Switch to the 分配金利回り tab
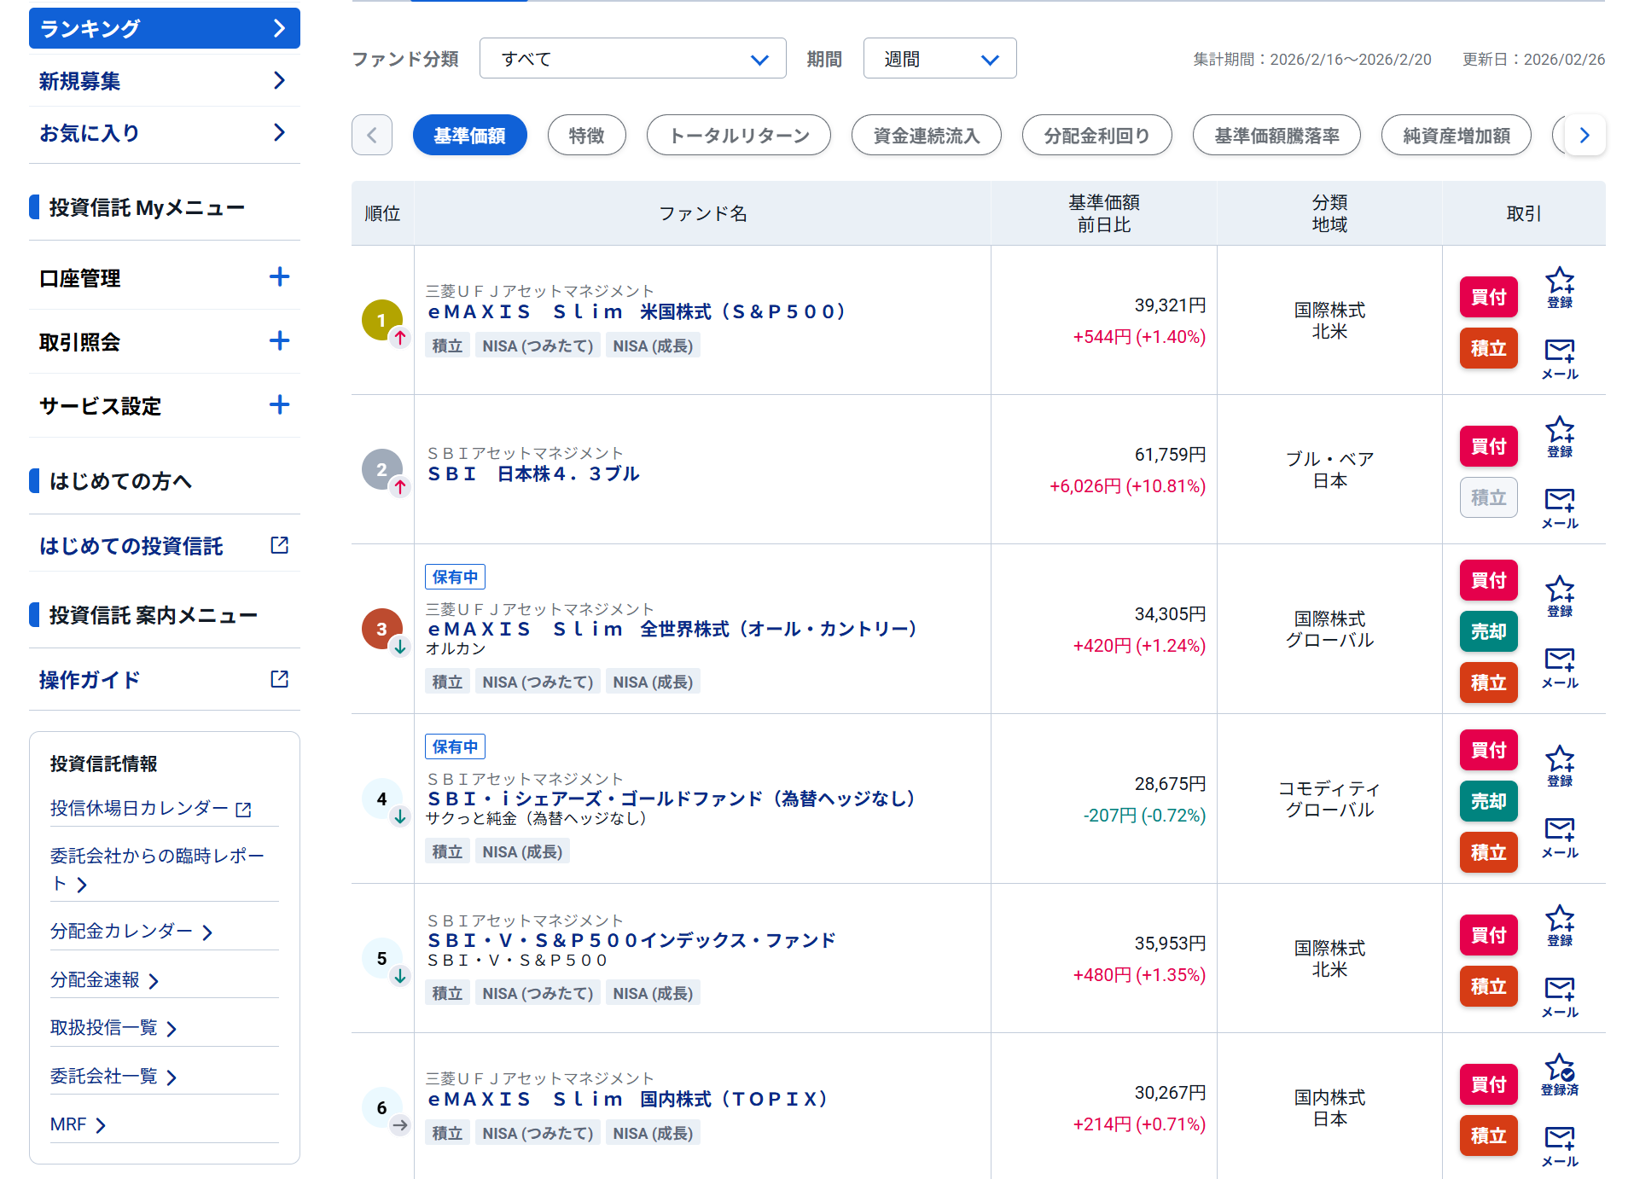The width and height of the screenshot is (1634, 1179). coord(1096,136)
